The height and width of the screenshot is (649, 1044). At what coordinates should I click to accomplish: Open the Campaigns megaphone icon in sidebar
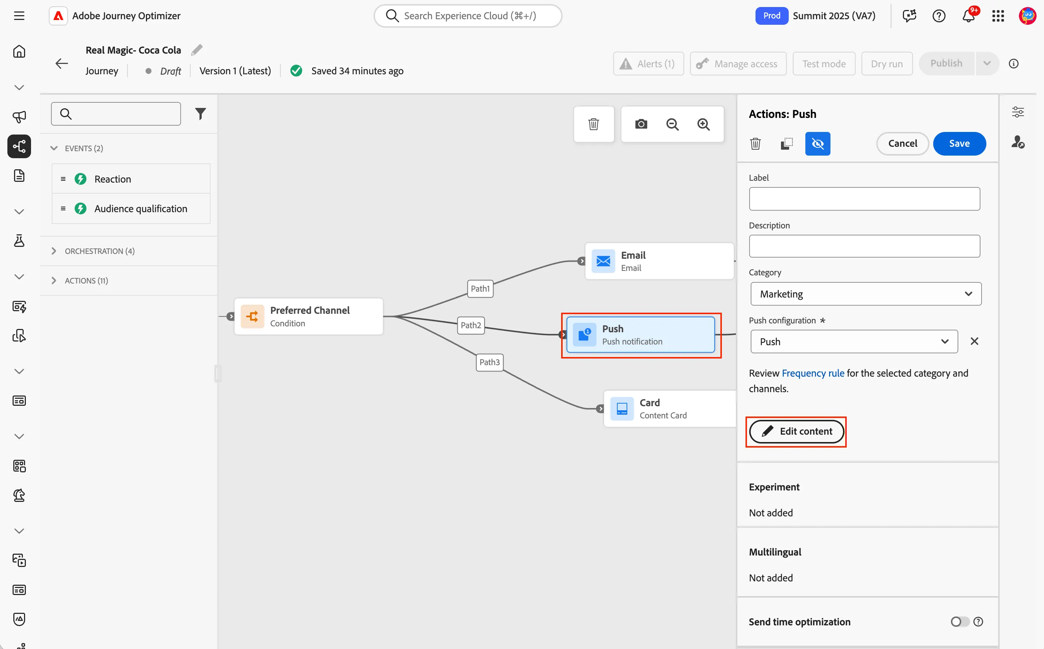(19, 117)
